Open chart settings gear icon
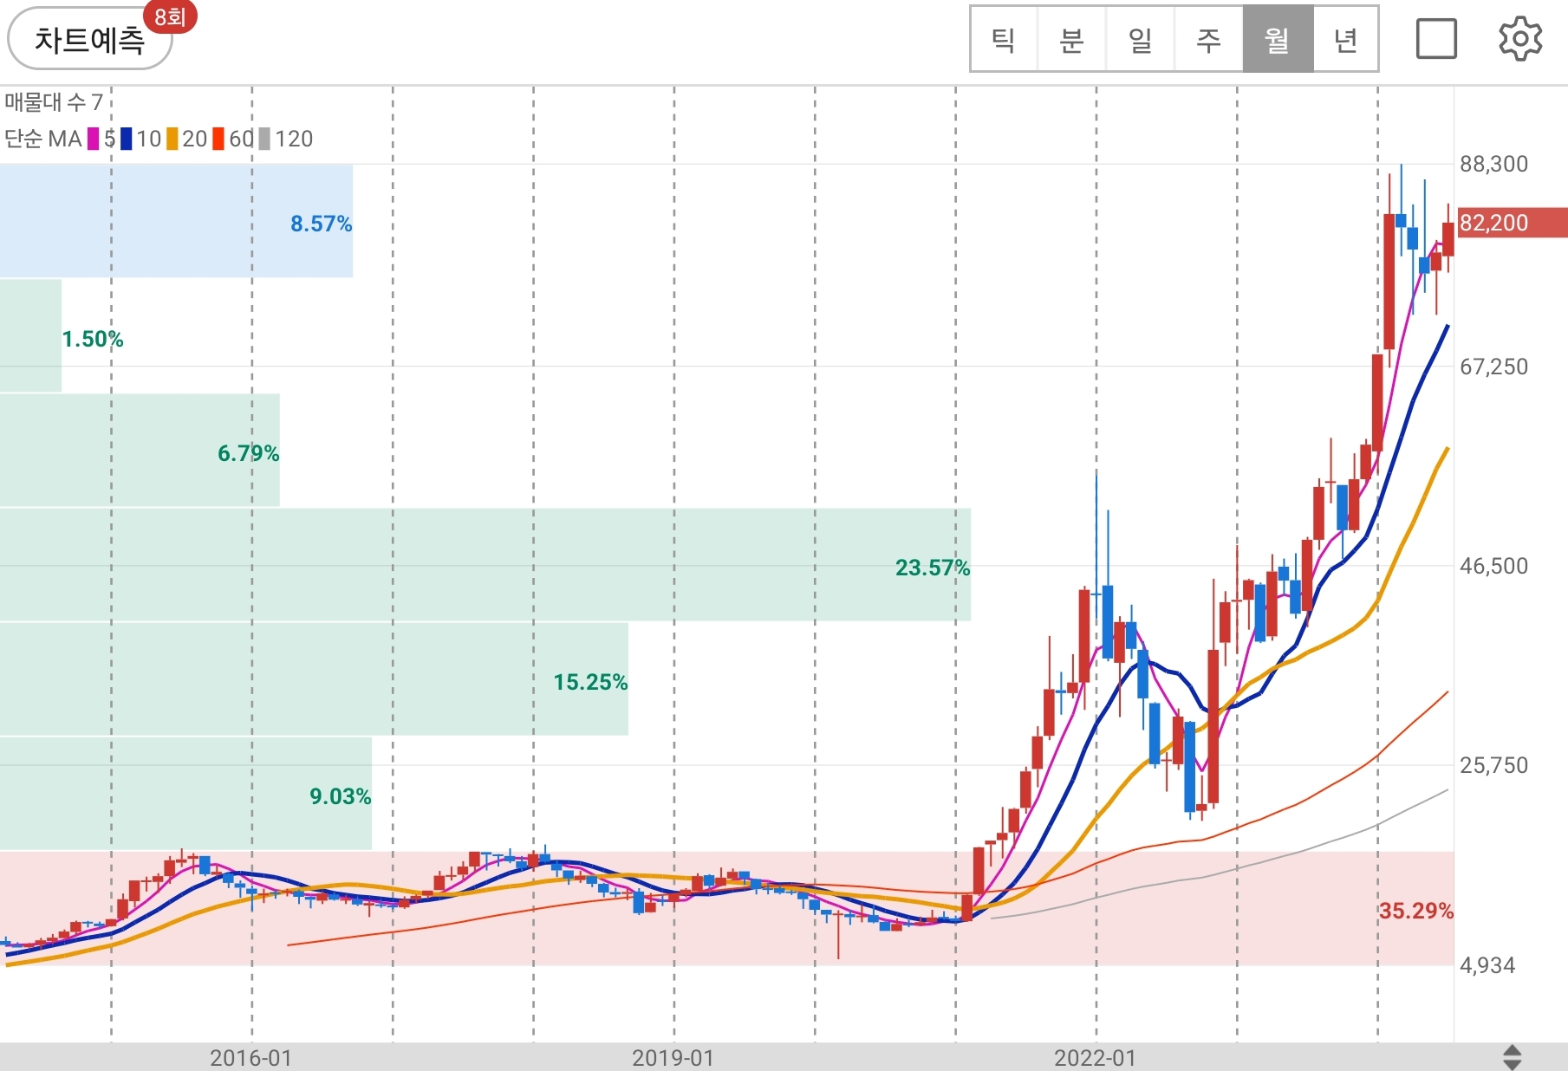Viewport: 1568px width, 1071px height. click(1520, 39)
